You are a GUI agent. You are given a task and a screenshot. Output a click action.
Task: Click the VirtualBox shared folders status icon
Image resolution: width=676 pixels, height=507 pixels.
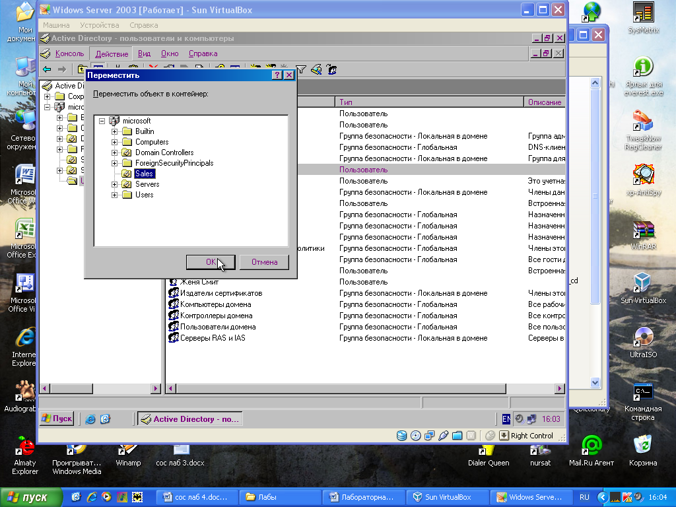pos(457,436)
